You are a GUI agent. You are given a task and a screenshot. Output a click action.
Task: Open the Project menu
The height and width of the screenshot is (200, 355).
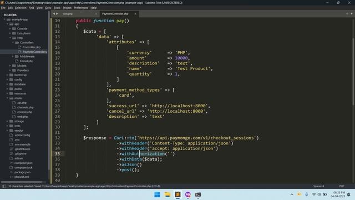coord(67,8)
